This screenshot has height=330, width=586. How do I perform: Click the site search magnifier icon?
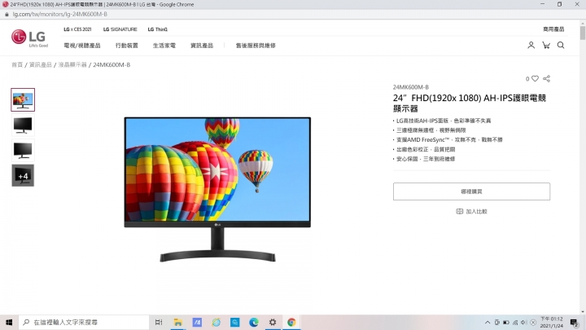(561, 46)
